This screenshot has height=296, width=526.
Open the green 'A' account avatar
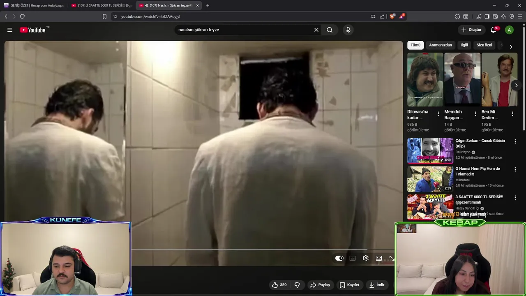coord(509,30)
